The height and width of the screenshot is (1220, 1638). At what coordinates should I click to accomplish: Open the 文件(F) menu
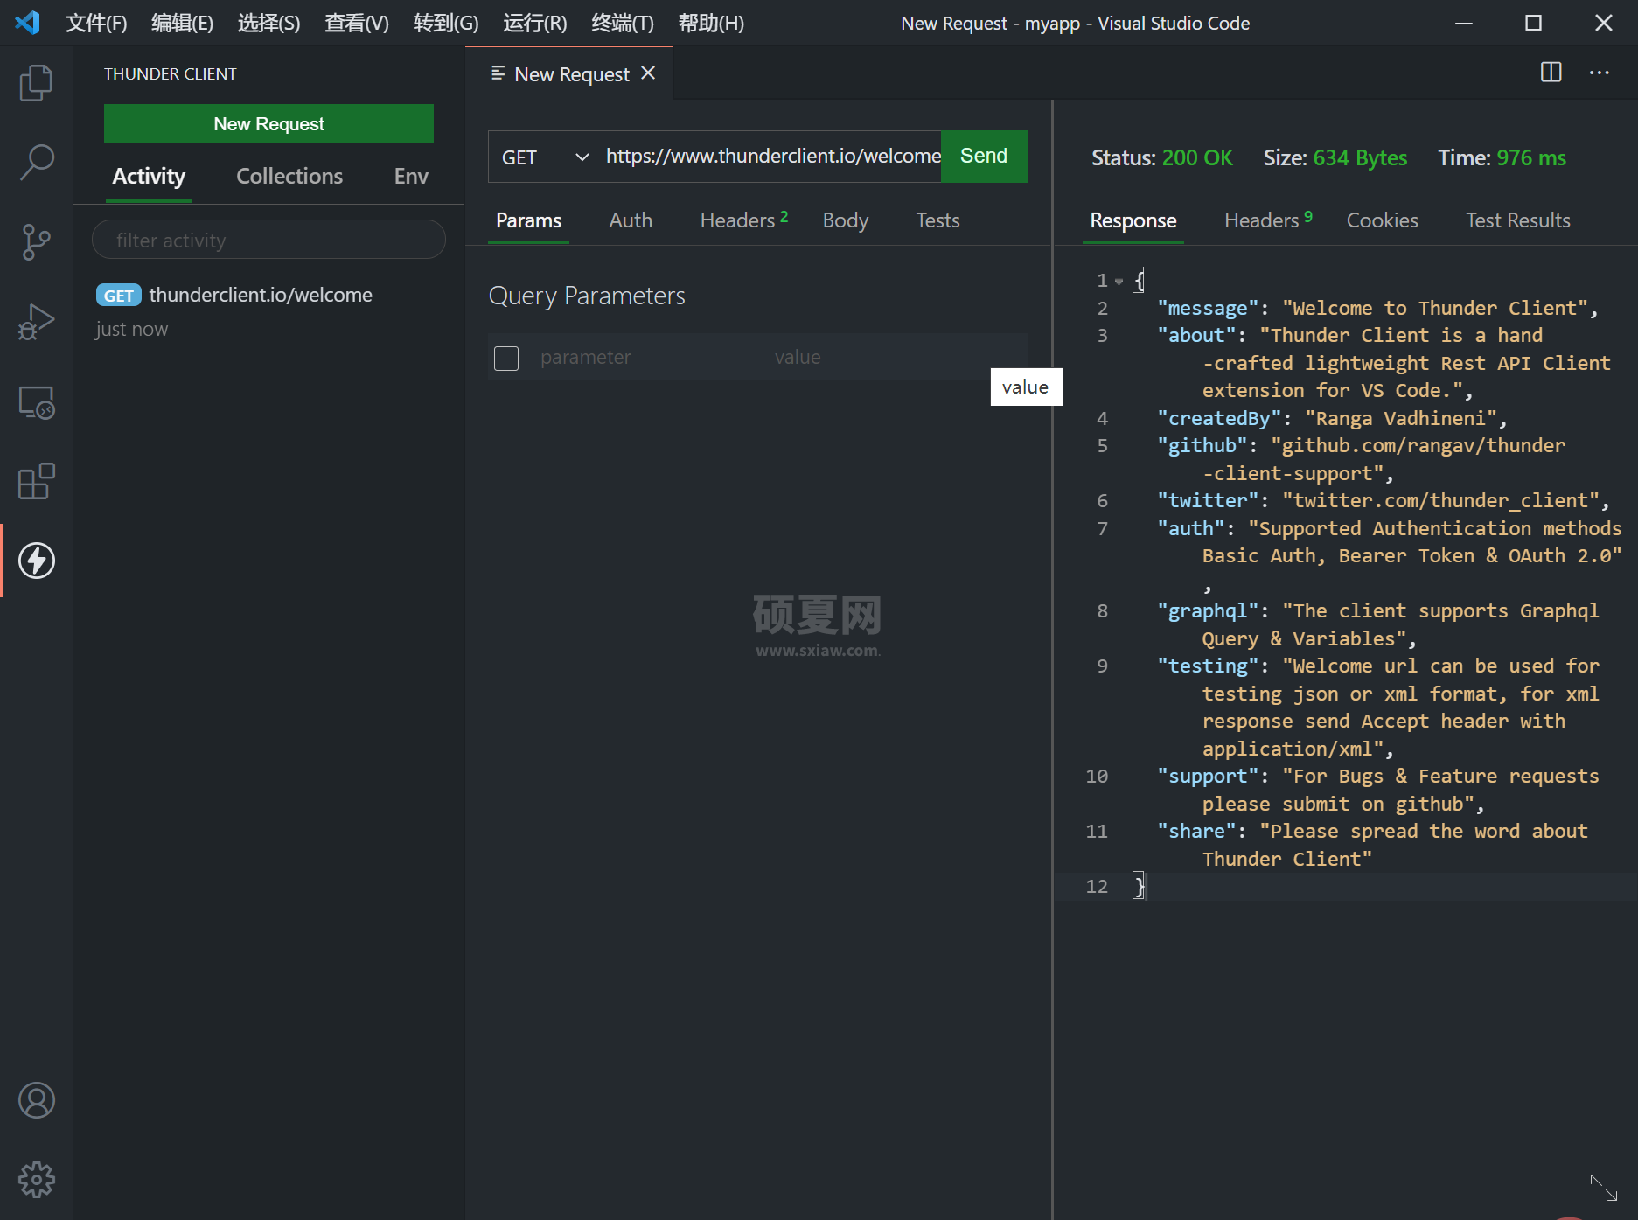click(x=96, y=23)
